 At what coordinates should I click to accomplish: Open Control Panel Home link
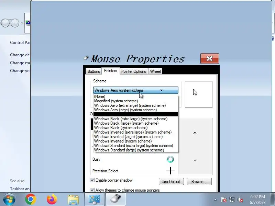coord(20,43)
